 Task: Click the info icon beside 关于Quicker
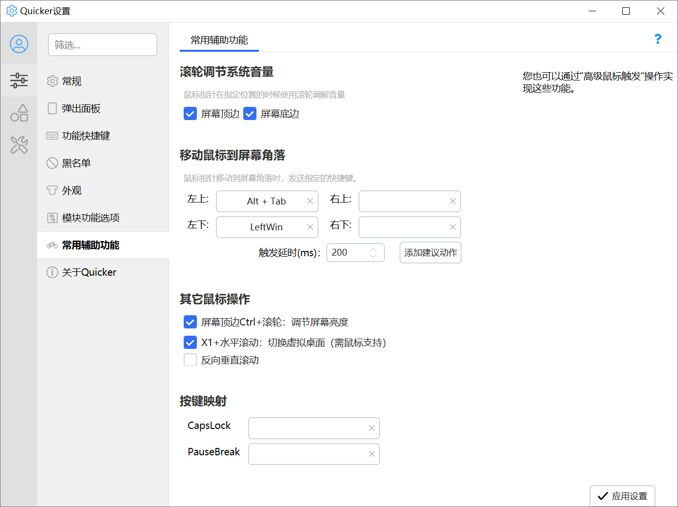click(x=52, y=272)
